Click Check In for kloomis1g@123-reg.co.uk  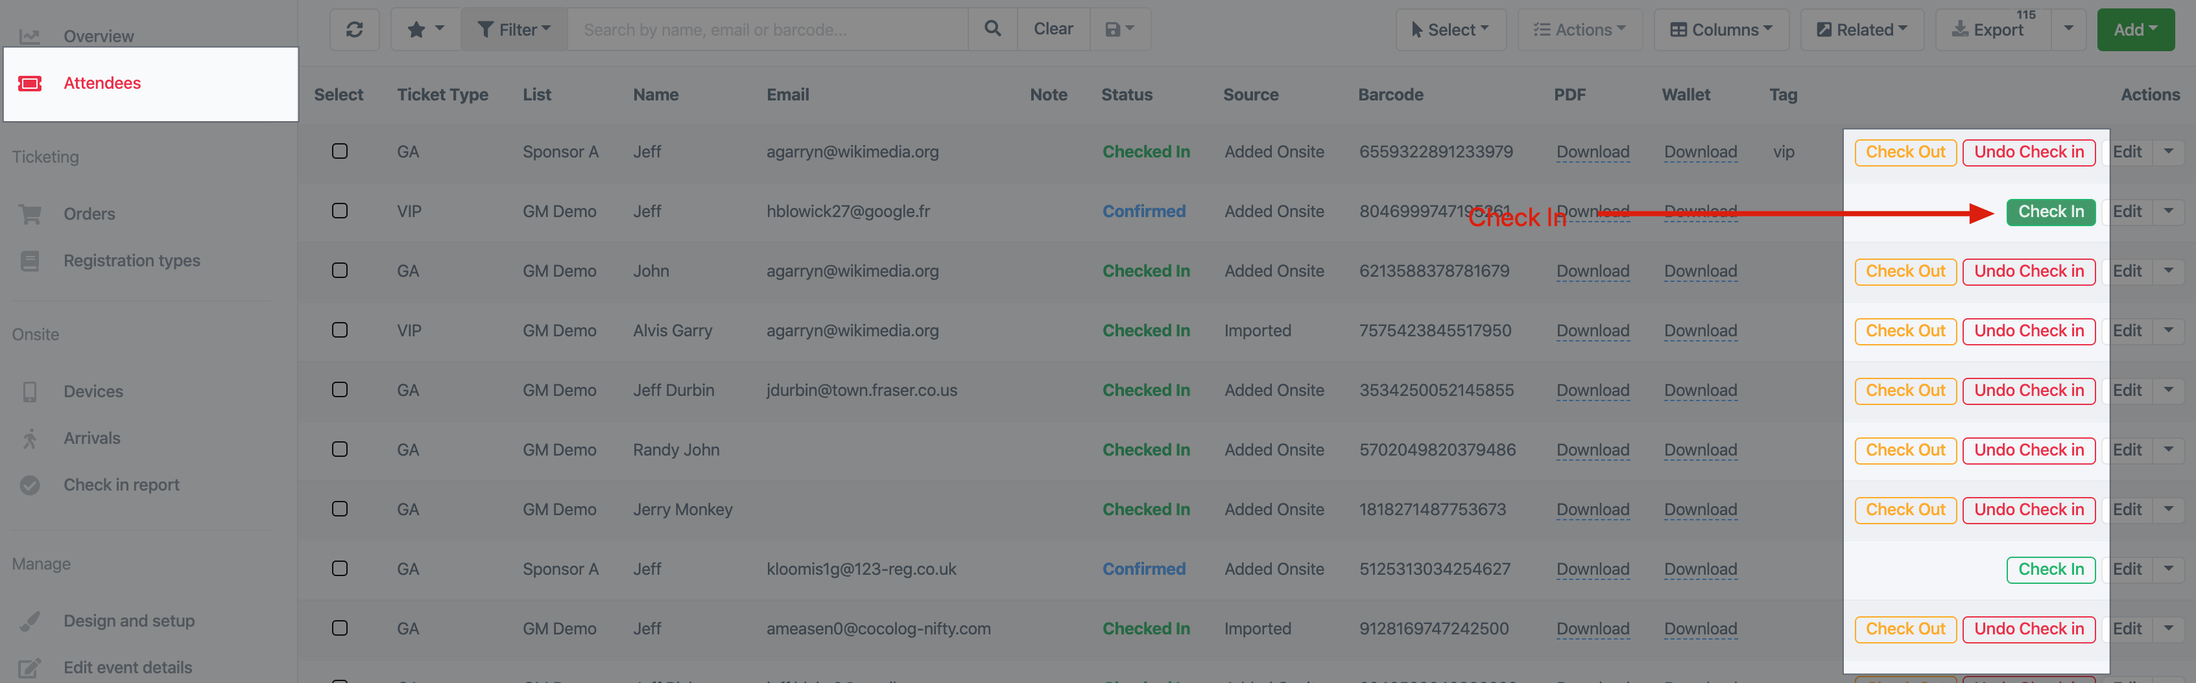(2050, 570)
